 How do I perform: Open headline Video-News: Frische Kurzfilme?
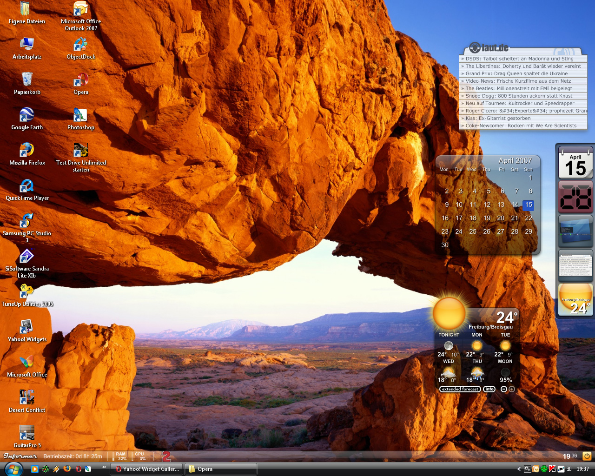tap(523, 81)
